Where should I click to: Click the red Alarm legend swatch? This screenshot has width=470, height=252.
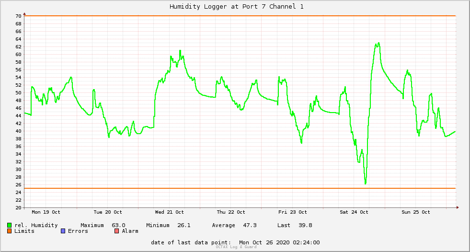tap(116, 231)
